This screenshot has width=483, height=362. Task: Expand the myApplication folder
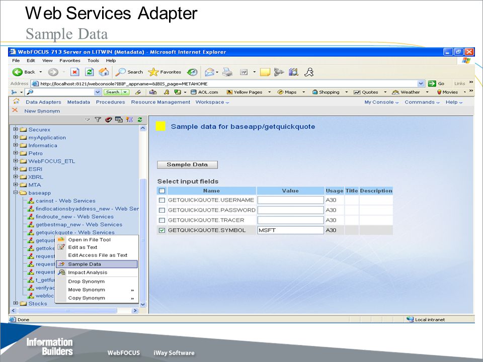[16, 137]
